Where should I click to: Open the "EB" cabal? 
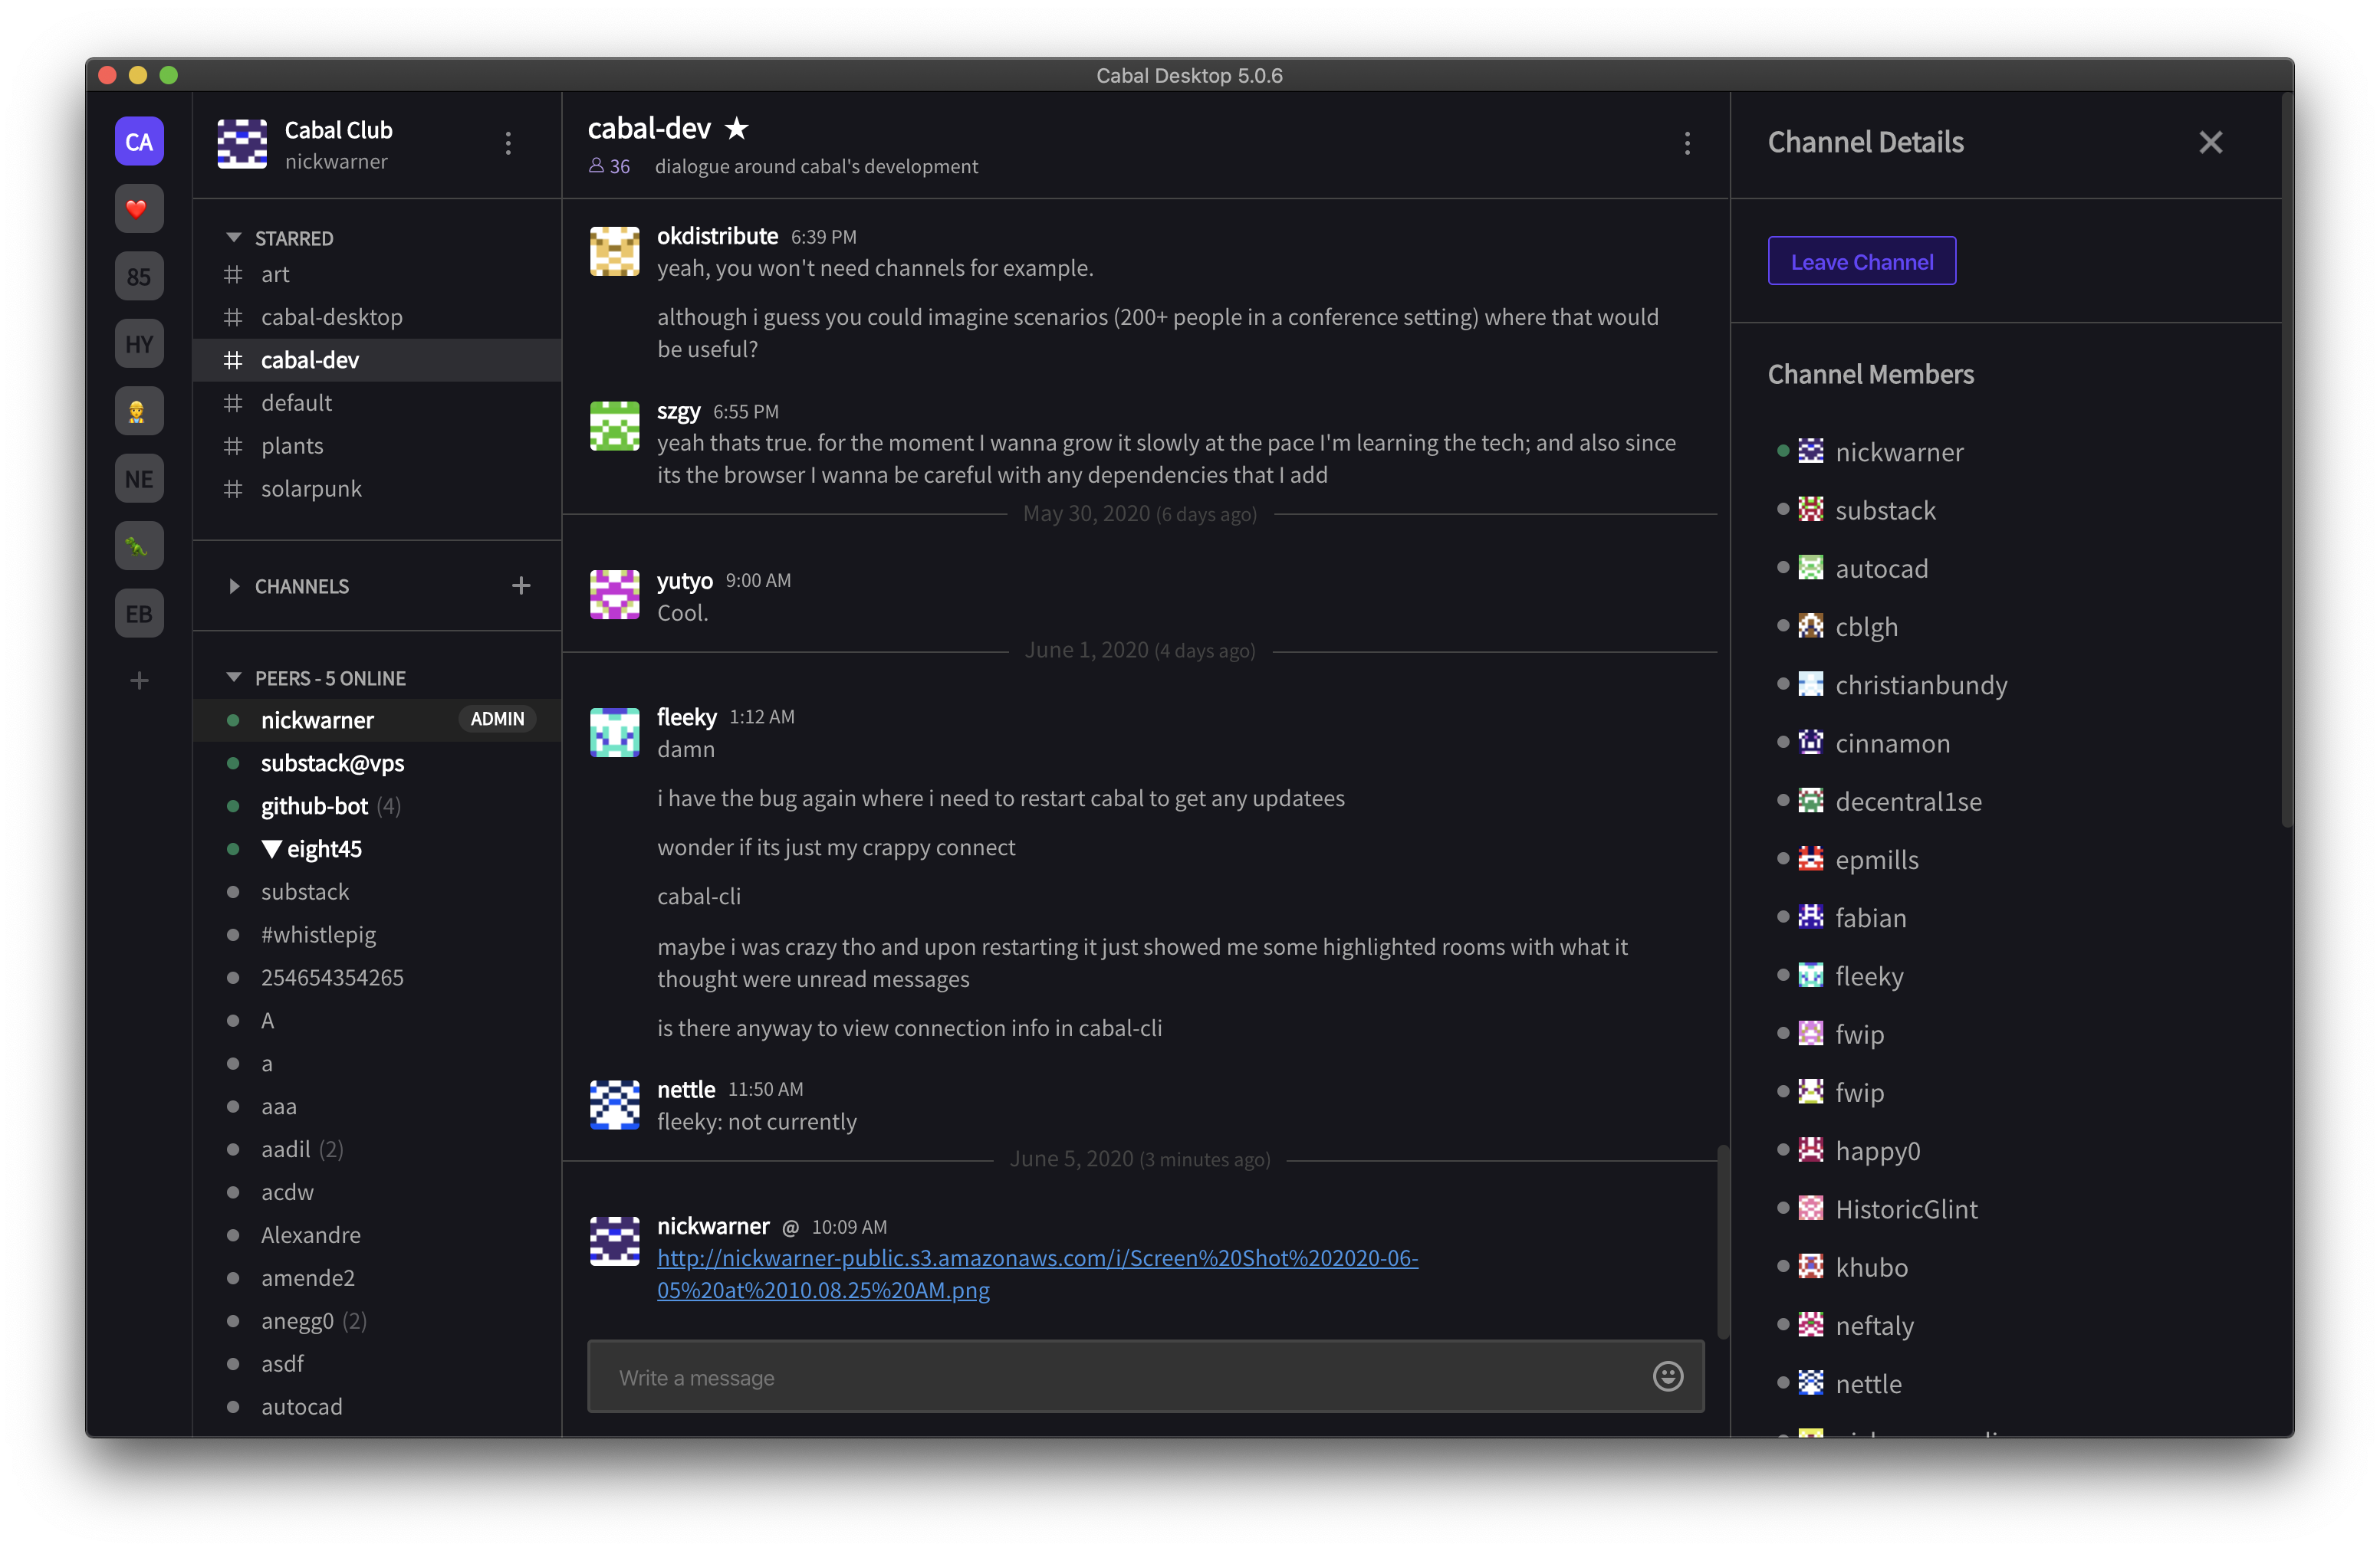[x=139, y=612]
